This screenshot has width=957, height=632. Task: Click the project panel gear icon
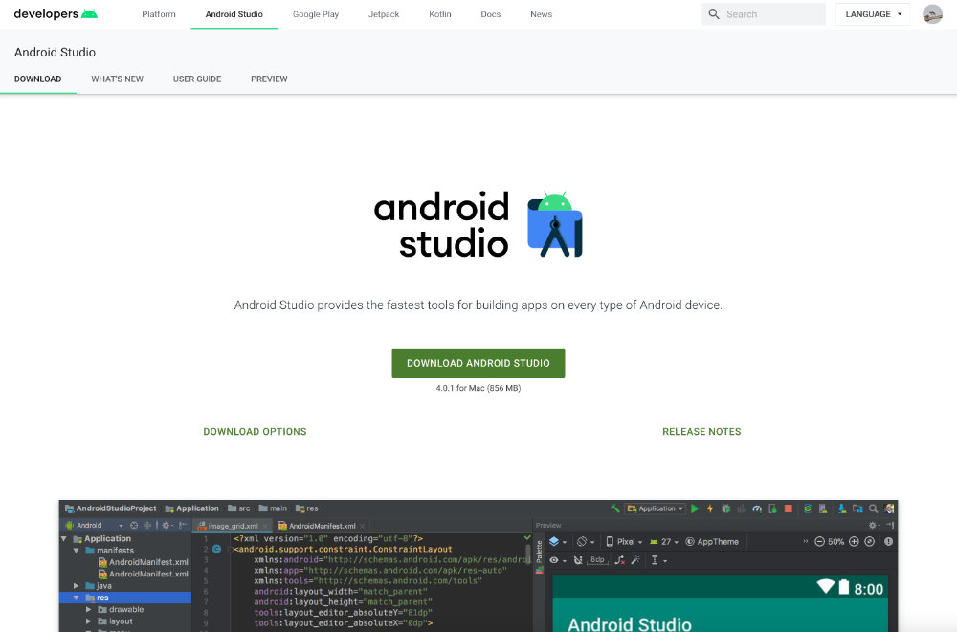pos(167,525)
